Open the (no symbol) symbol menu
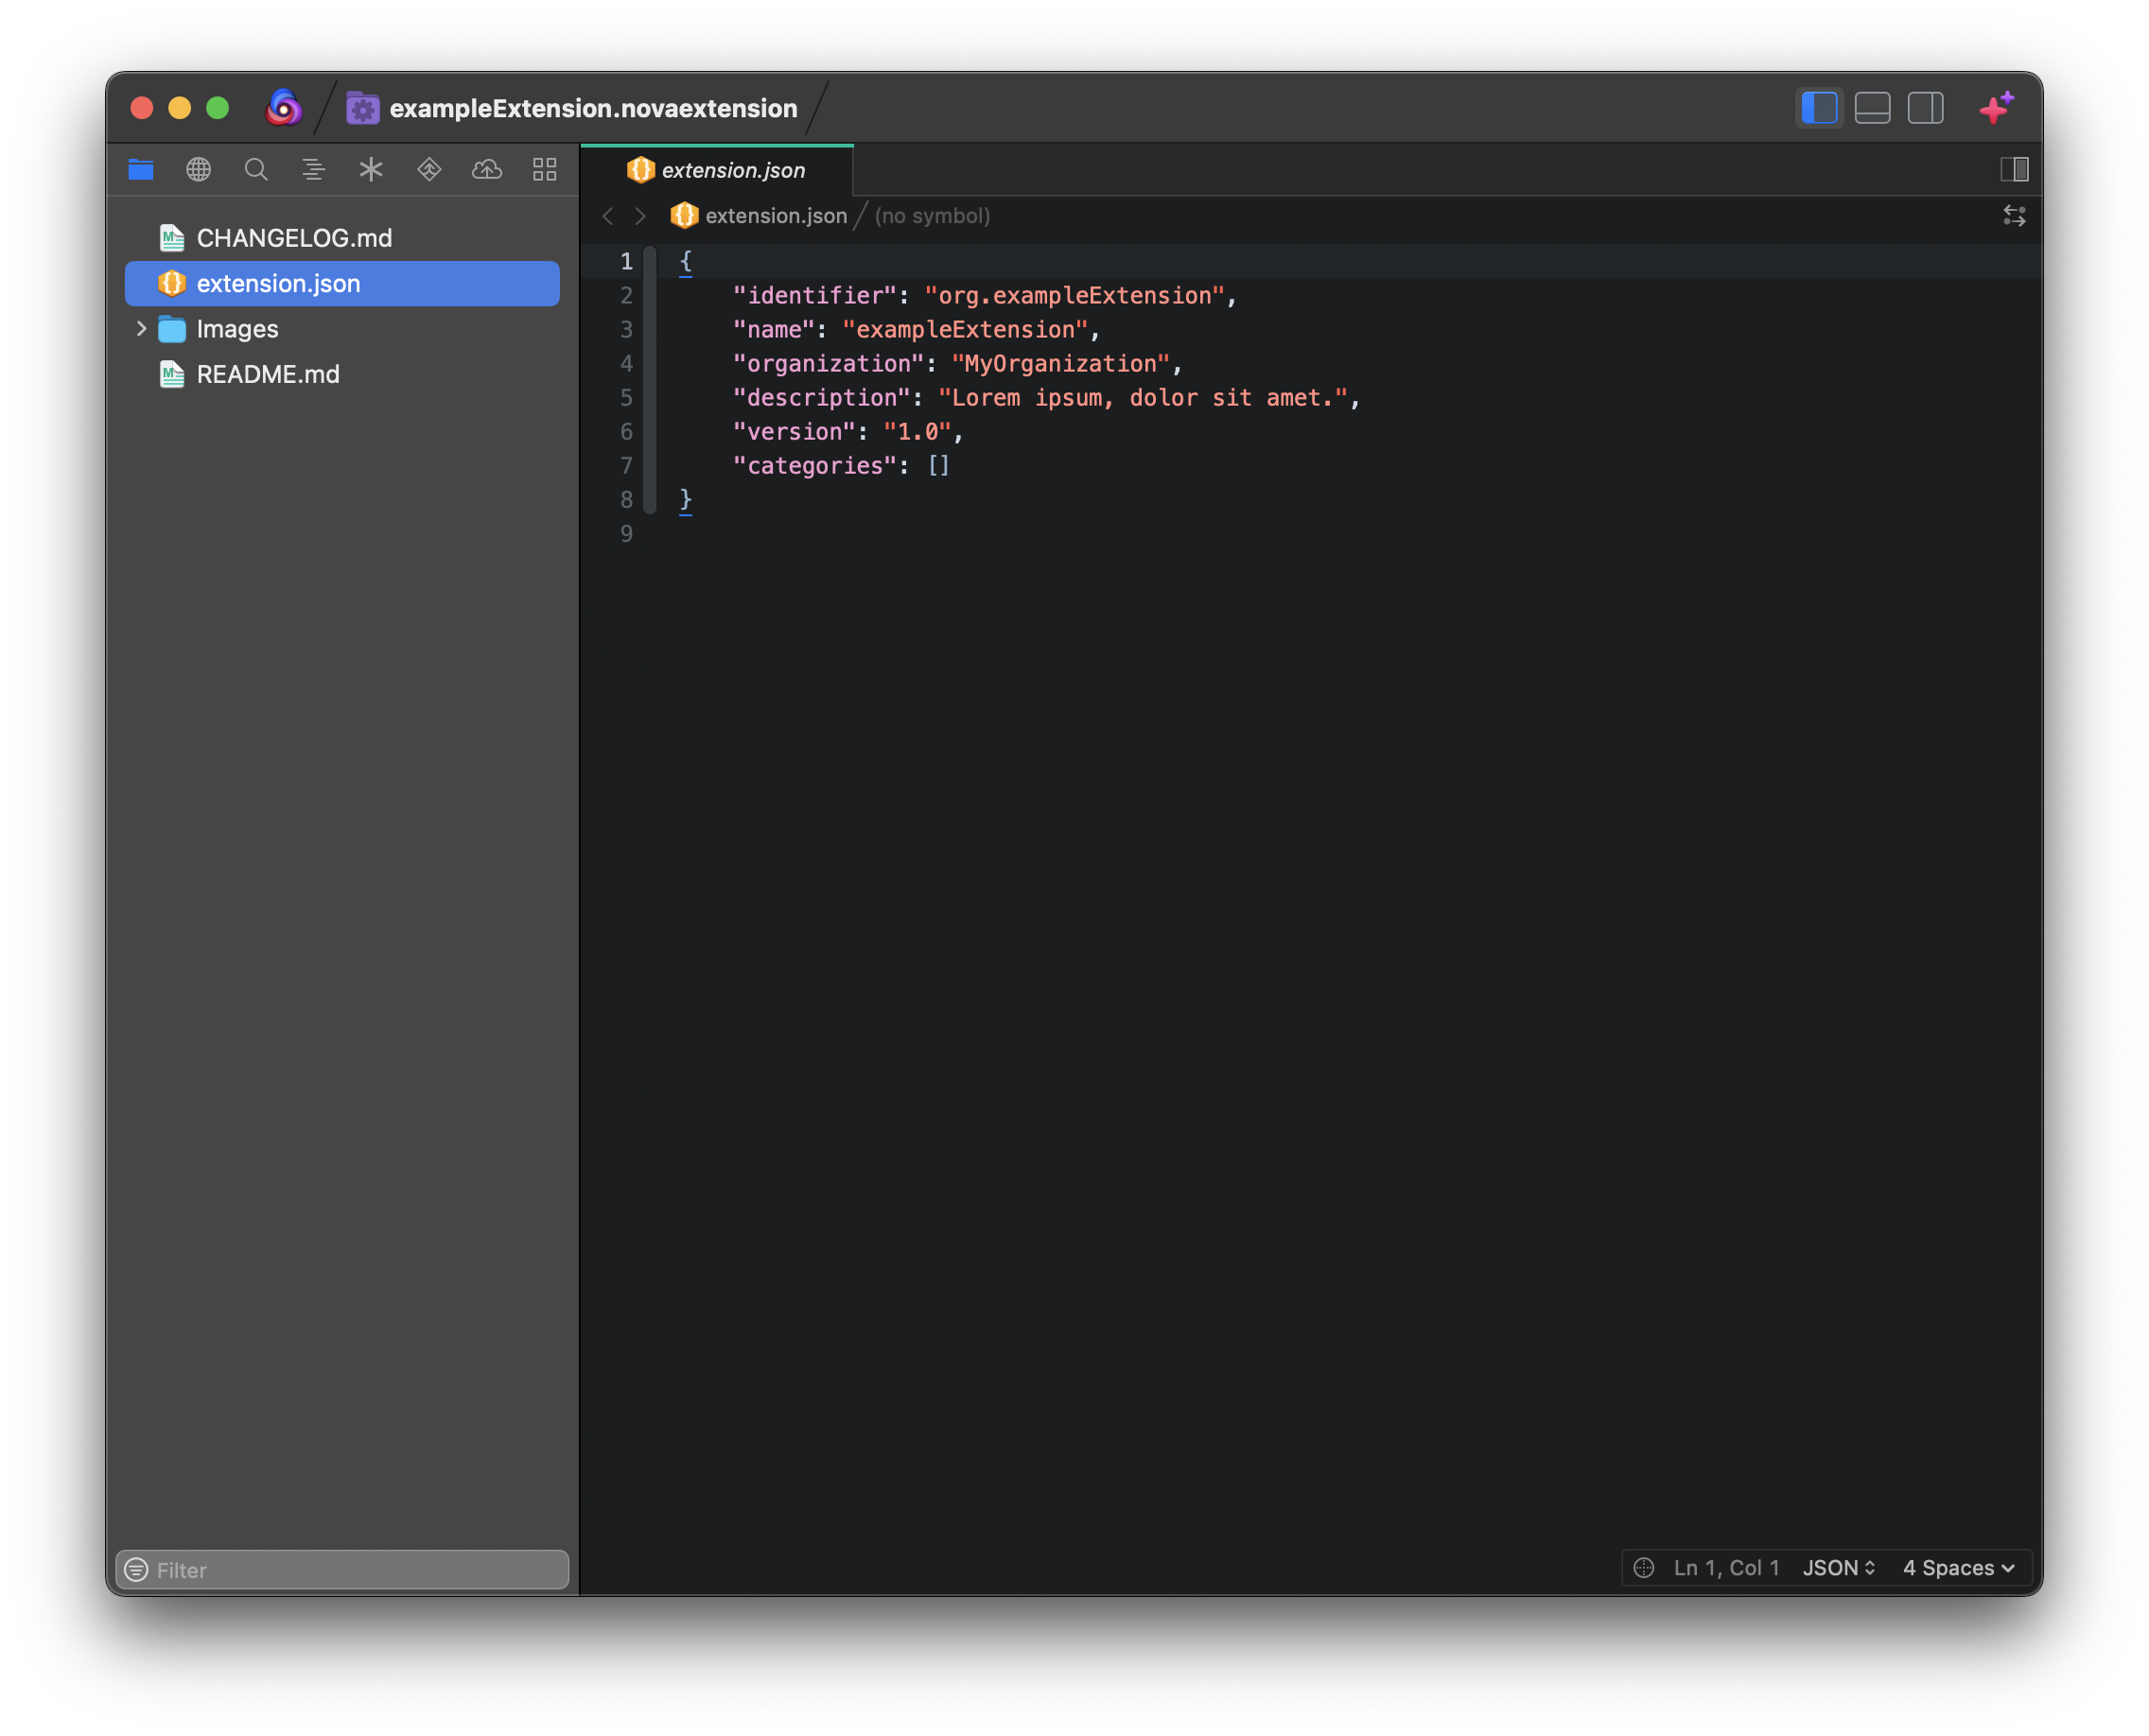 933,216
